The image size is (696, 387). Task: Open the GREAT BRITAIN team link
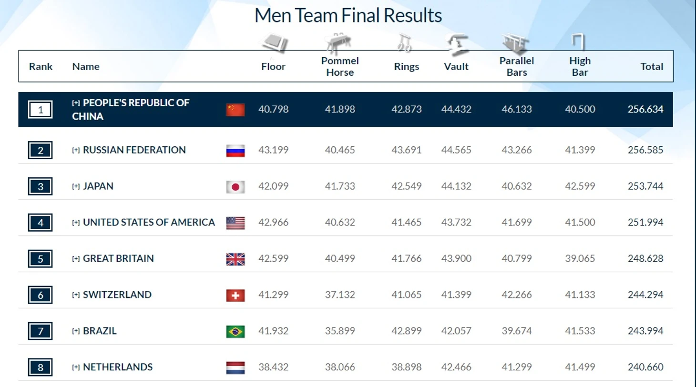(118, 258)
